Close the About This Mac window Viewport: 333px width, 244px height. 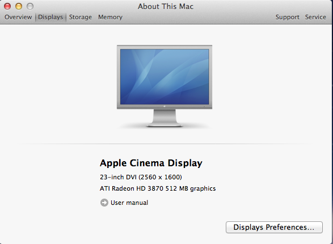tap(7, 6)
